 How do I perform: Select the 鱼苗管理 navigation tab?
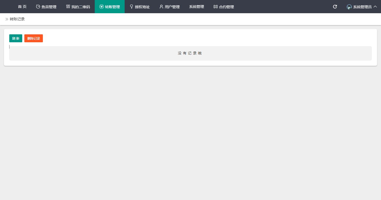[x=49, y=7]
